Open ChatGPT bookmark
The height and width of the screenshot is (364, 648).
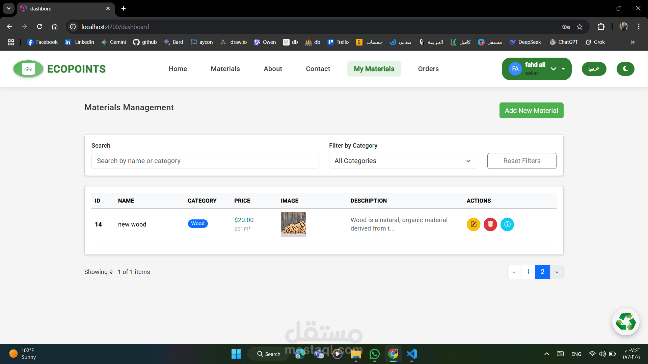click(564, 42)
